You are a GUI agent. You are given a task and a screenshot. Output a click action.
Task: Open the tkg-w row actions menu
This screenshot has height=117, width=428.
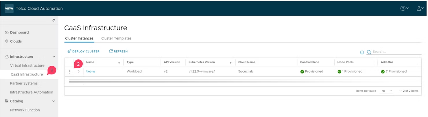[69, 71]
